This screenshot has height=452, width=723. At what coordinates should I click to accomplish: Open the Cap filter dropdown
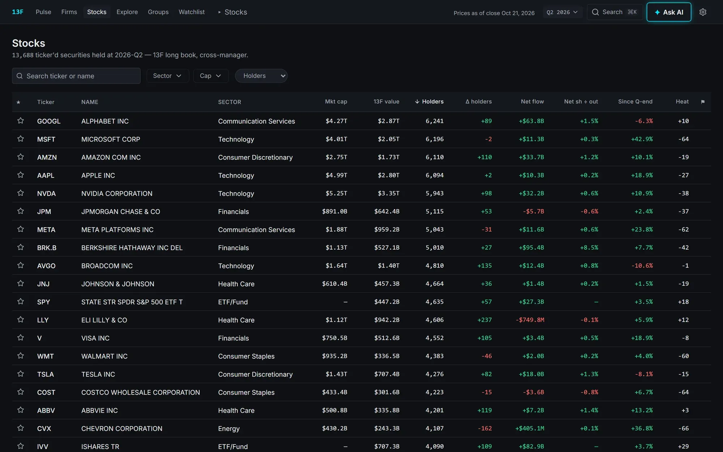211,76
